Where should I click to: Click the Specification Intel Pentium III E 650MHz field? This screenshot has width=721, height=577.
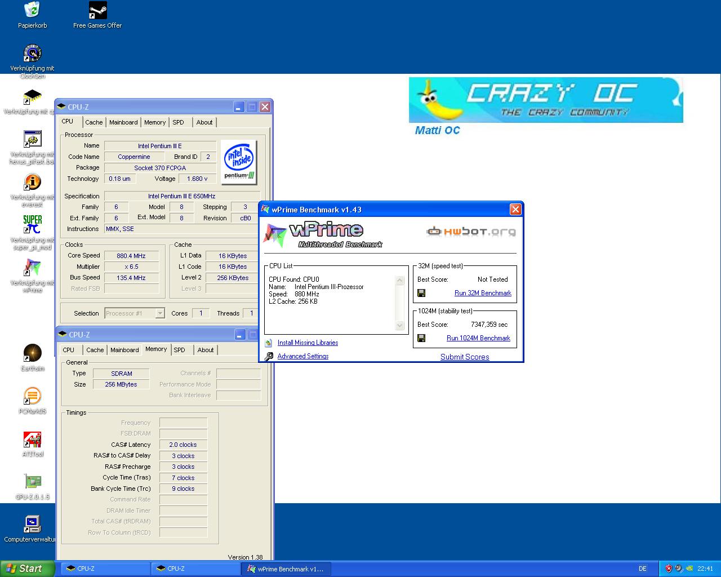[x=181, y=196]
